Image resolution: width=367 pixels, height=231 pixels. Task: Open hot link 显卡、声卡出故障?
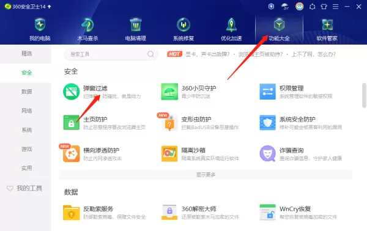click(x=207, y=54)
